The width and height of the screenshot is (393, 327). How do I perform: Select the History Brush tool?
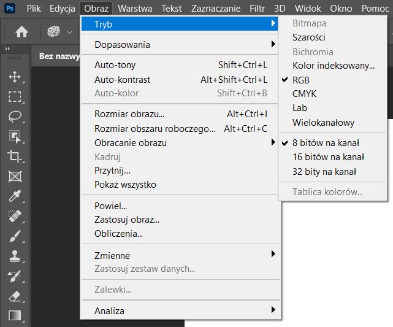15,276
